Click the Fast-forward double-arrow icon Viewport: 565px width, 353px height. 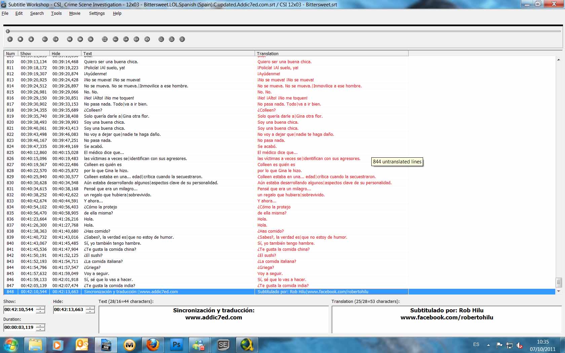[80, 39]
